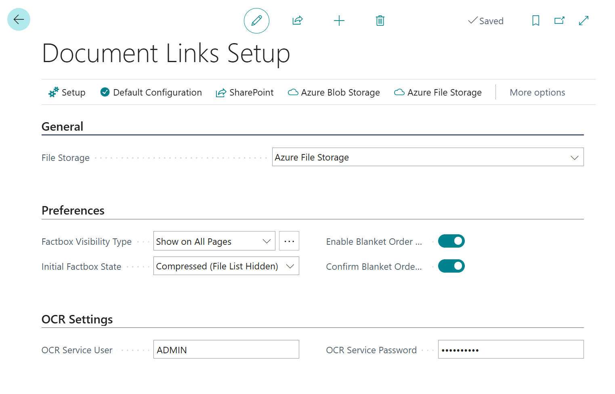Toggle Confirm Blanket Order switch
The image size is (615, 394).
pyautogui.click(x=451, y=266)
